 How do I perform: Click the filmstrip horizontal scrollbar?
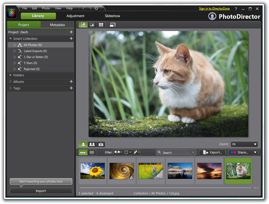(165, 188)
